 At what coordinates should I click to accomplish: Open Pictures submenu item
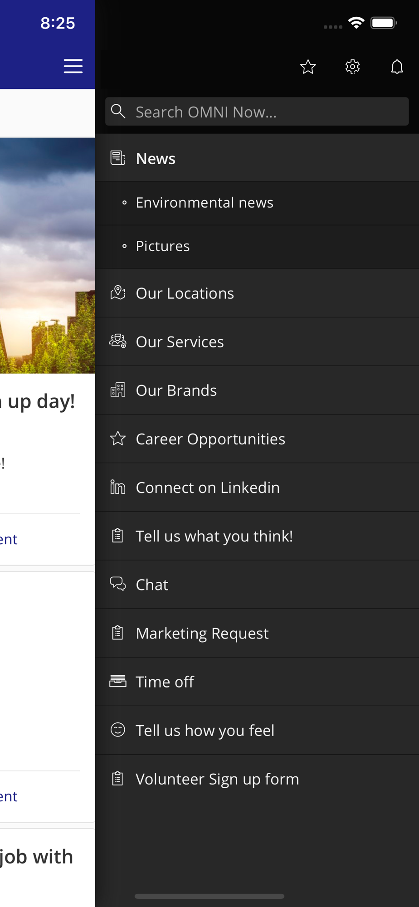(163, 246)
